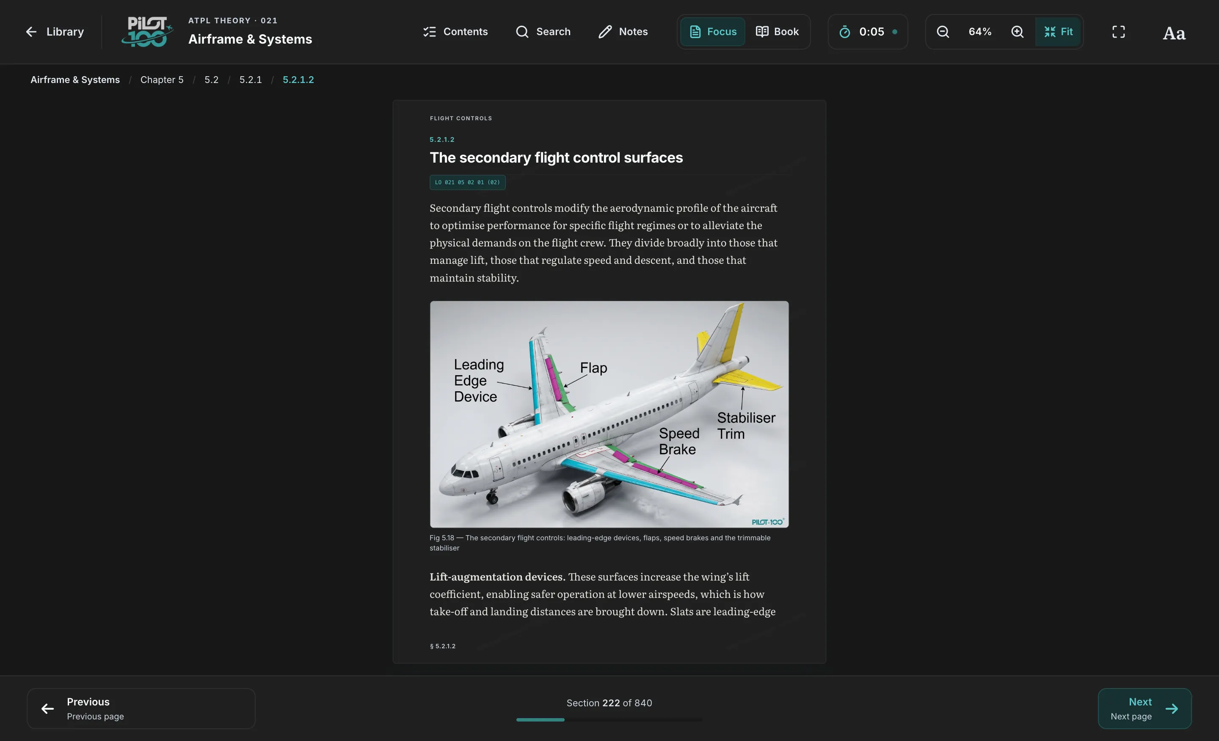
Task: Click the Section 222 of 840 indicator
Action: click(609, 703)
